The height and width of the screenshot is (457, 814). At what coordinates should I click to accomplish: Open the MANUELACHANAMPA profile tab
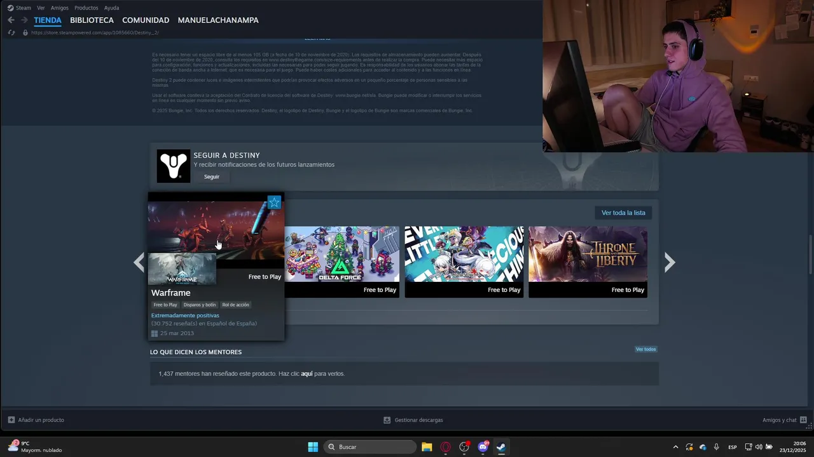[218, 20]
